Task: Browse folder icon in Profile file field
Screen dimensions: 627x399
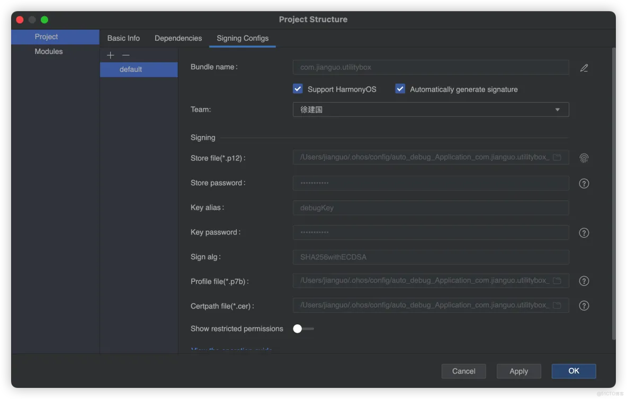Action: pyautogui.click(x=557, y=280)
